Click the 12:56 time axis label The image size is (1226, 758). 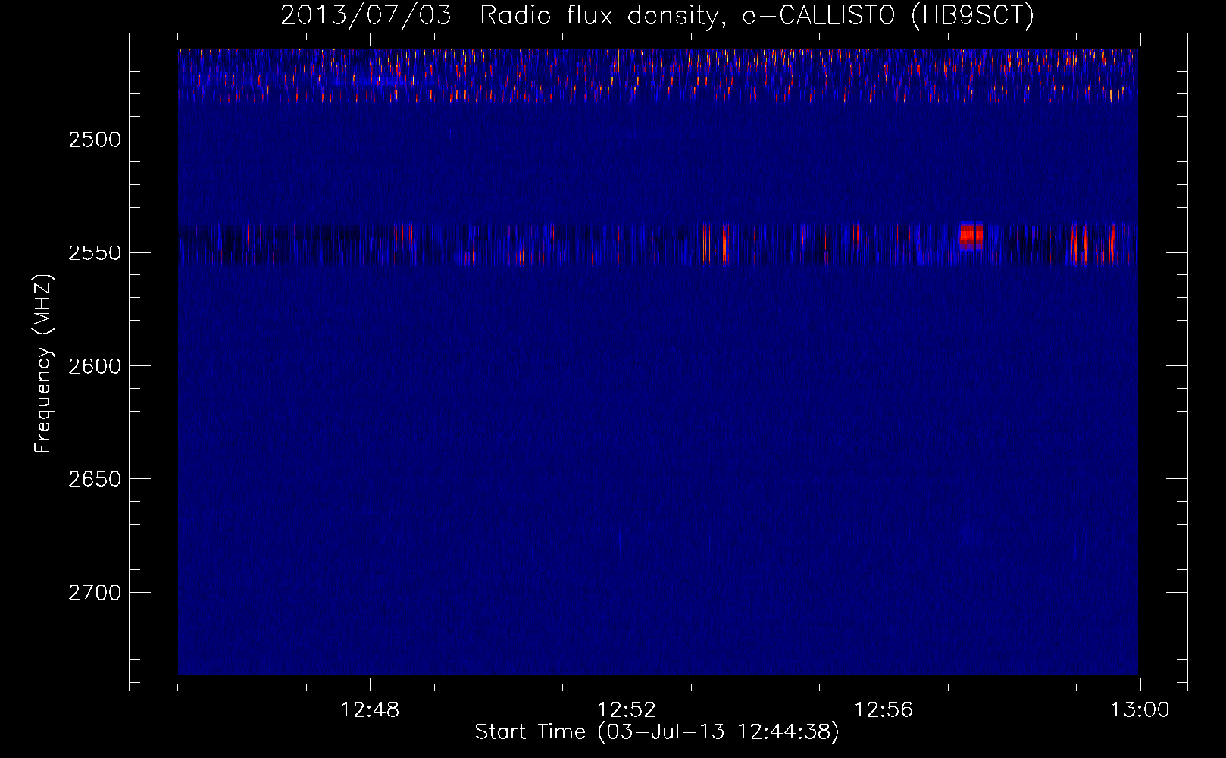(x=884, y=710)
